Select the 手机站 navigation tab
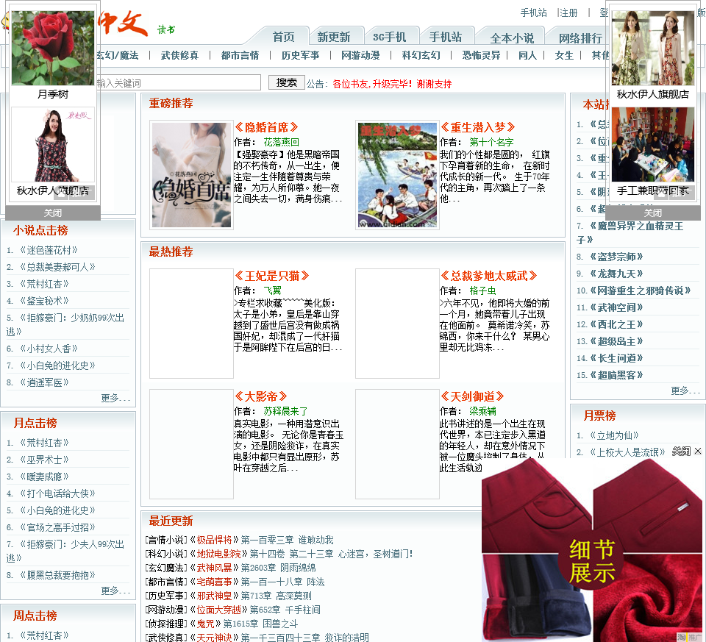Viewport: 706px width, 642px height. 446,38
